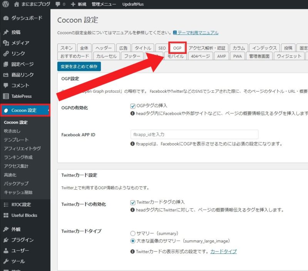
Task: Click the table icon next to TablePress
Action: [6, 96]
